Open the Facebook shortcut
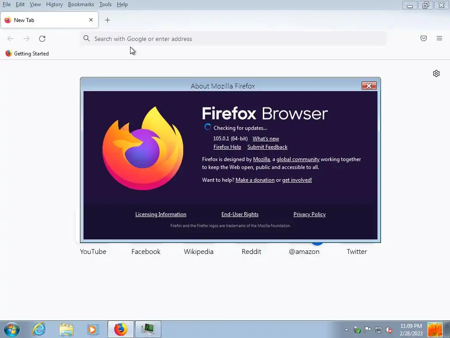 (146, 251)
